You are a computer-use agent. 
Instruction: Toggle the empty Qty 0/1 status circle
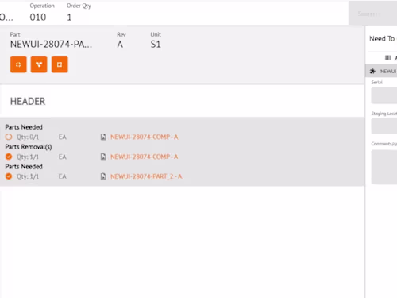pos(9,137)
